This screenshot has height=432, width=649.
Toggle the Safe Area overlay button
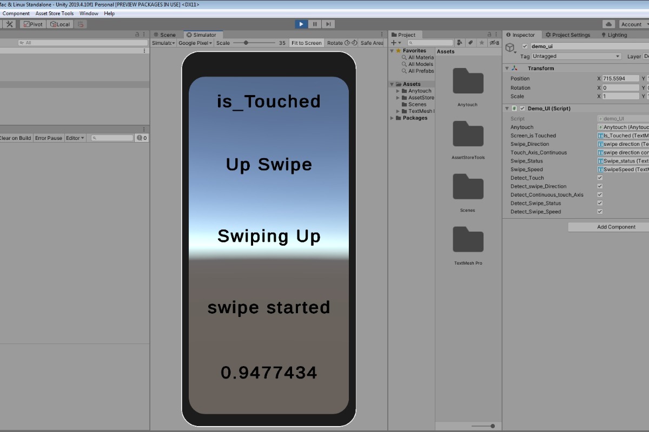click(x=372, y=43)
